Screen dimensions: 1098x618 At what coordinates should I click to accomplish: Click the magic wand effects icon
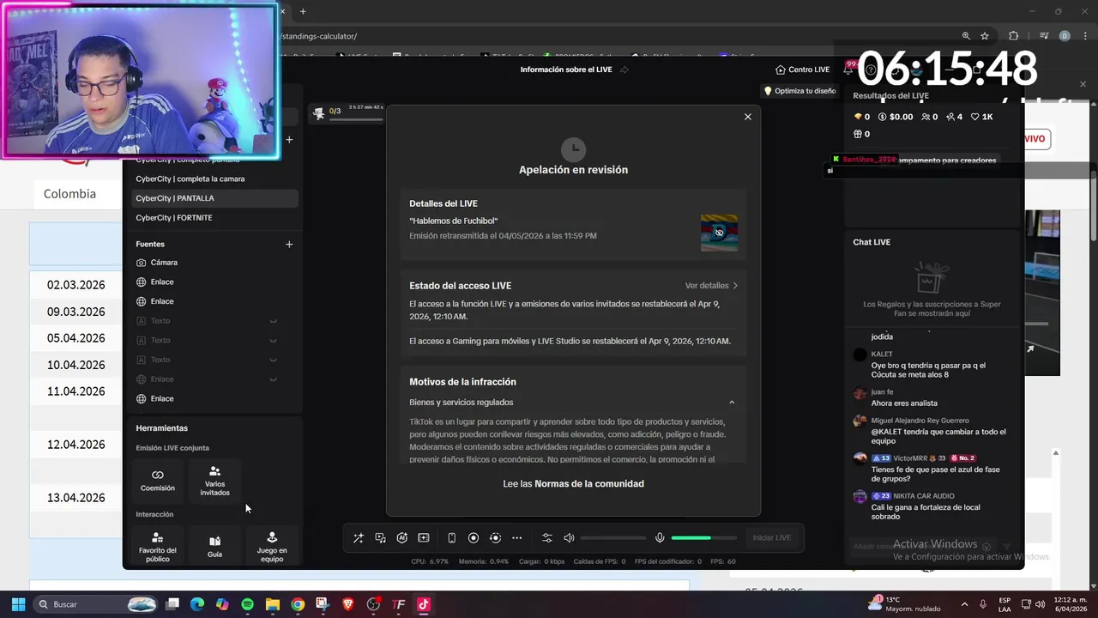359,538
